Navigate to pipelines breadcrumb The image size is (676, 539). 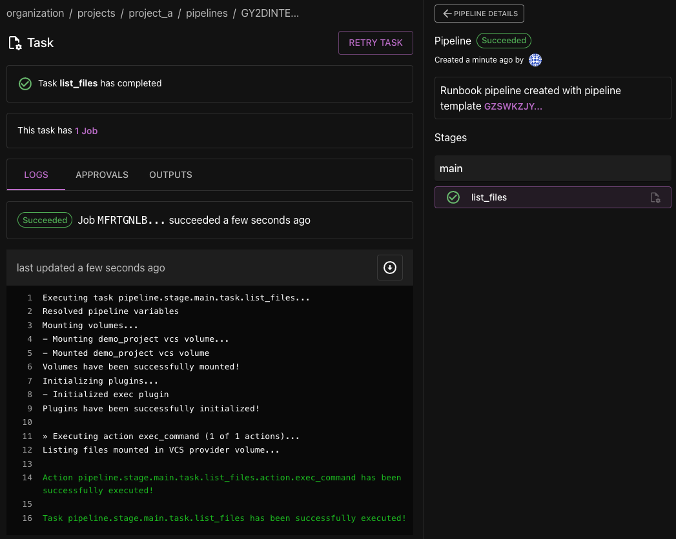(x=207, y=14)
